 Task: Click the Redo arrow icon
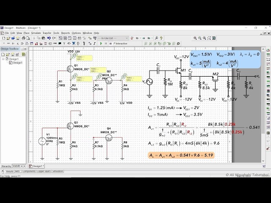[x=54, y=38]
